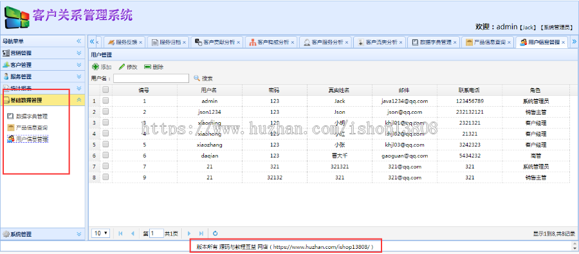Click the 系统管理 gear icon
This screenshot has height=254, width=579.
coord(6,233)
